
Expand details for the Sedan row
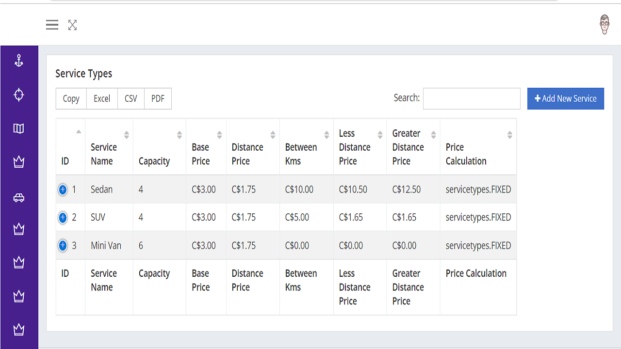(x=63, y=190)
